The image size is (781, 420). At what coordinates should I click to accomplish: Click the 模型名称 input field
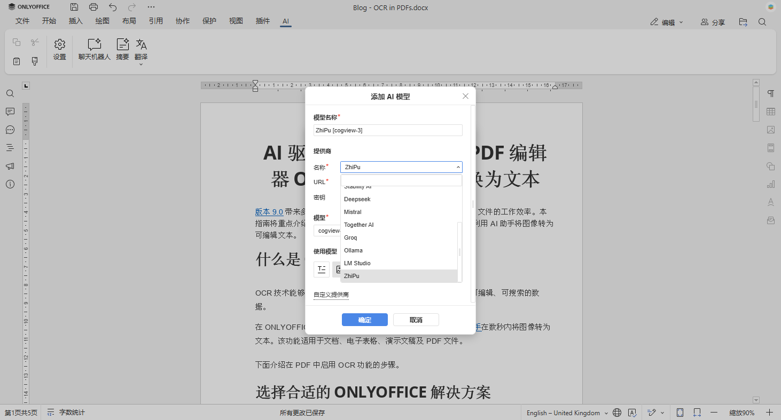[x=388, y=130]
